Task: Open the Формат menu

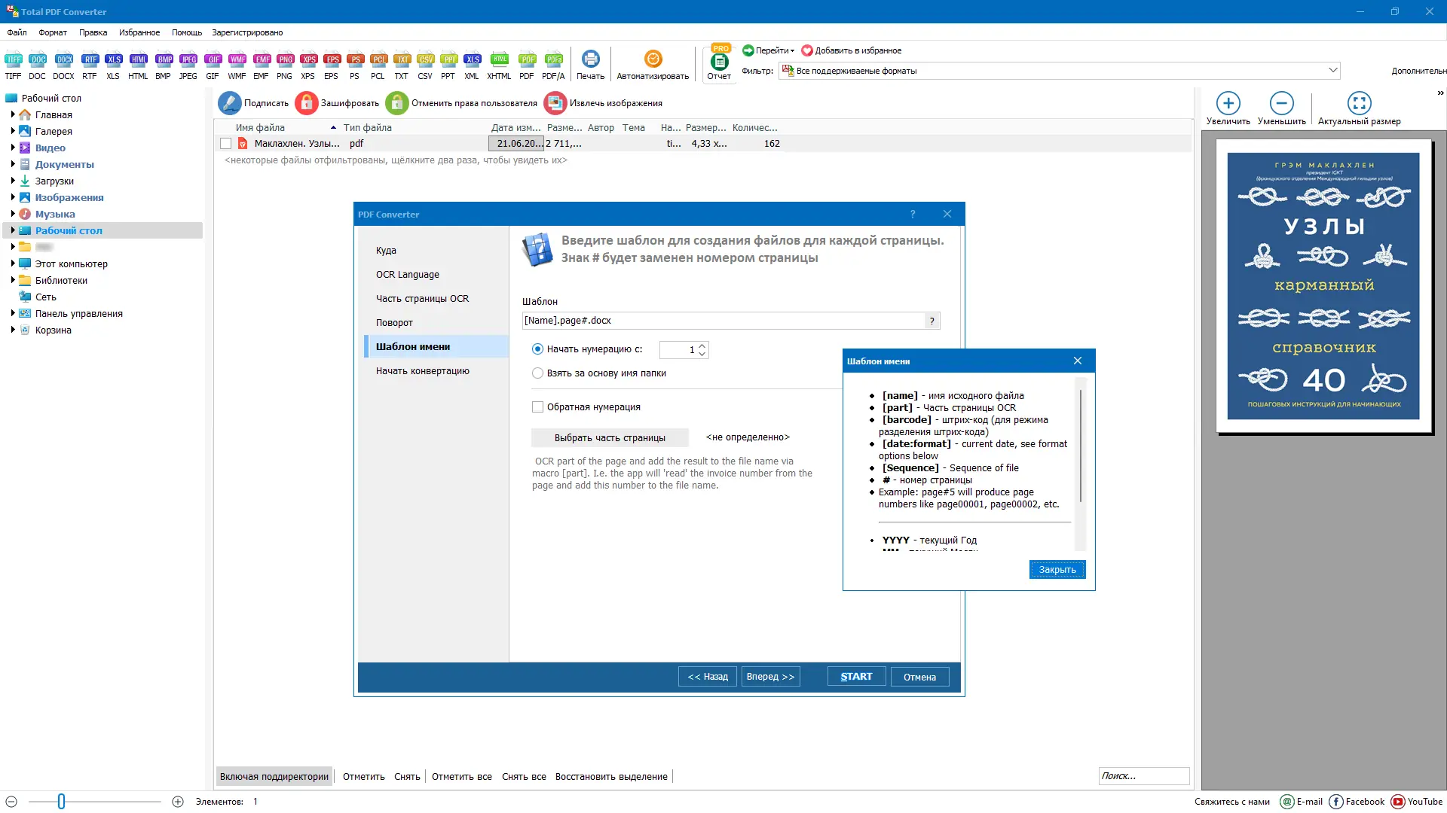Action: pyautogui.click(x=53, y=32)
